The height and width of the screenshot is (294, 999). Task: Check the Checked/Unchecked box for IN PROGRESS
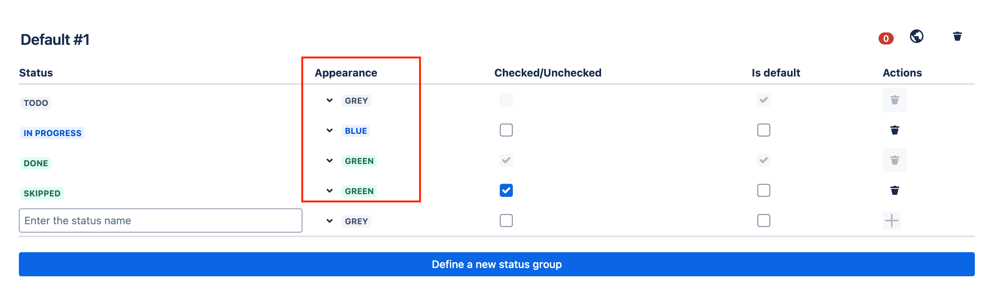(x=506, y=130)
